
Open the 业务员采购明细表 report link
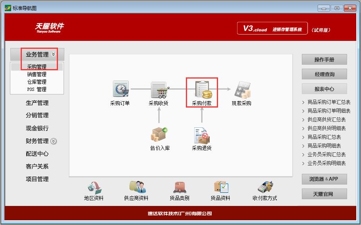coord(326,163)
